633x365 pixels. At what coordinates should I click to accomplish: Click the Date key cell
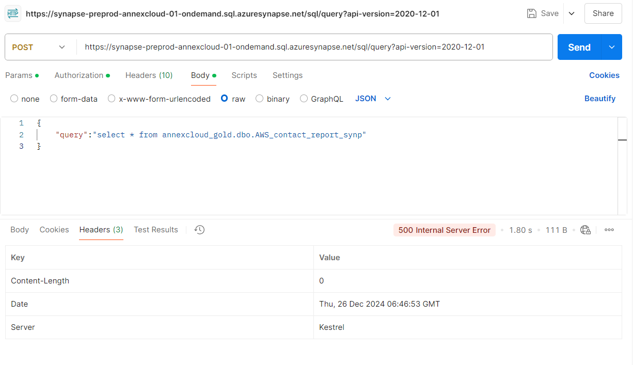160,304
